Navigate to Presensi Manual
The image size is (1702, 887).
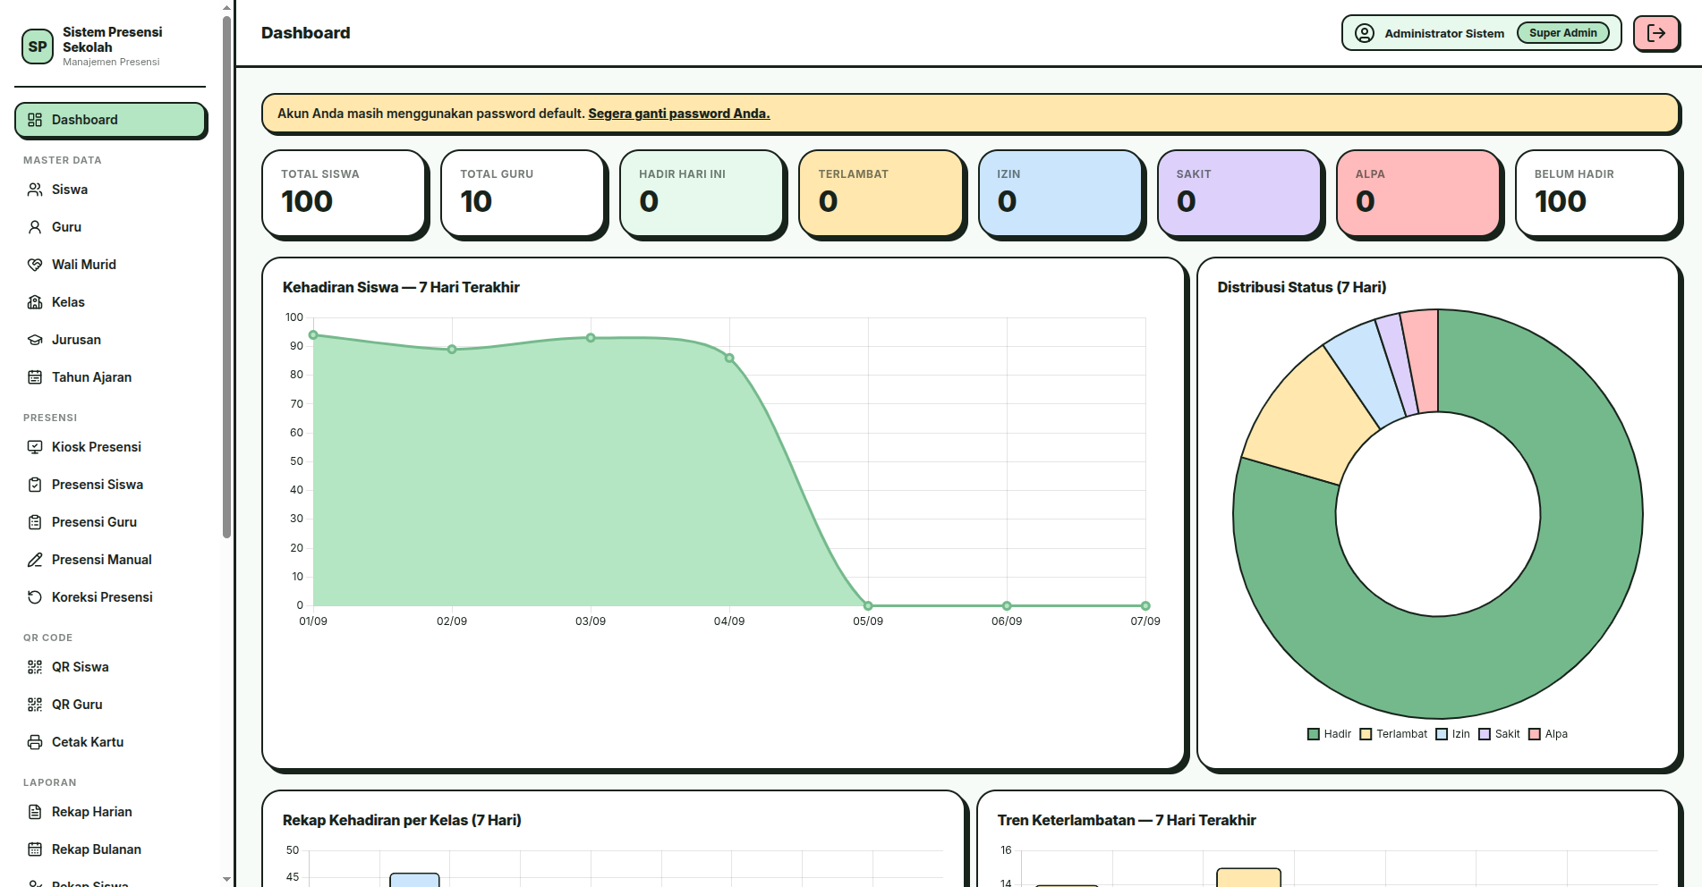[111, 560]
